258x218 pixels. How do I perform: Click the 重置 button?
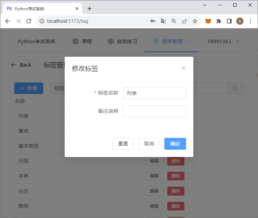click(x=123, y=144)
